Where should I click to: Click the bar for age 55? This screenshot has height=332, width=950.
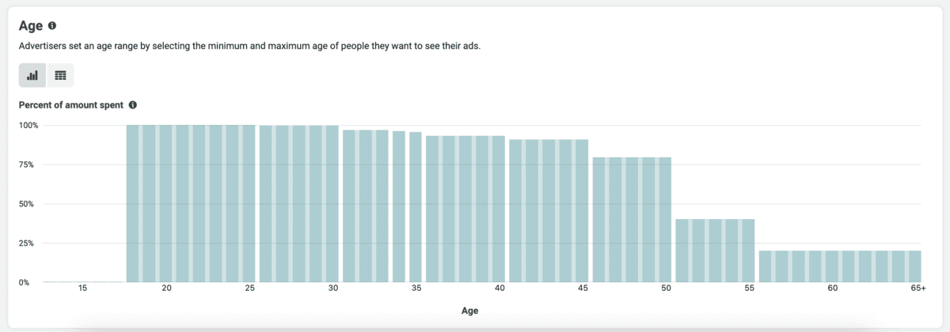748,251
